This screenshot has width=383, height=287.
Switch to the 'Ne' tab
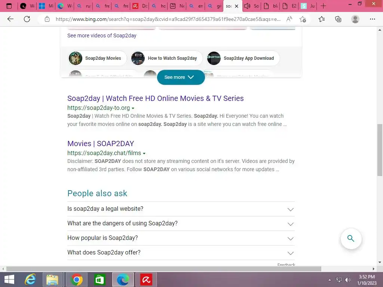click(x=177, y=6)
